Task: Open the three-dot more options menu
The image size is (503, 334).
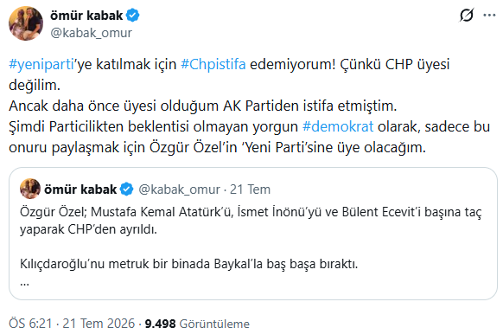Action: click(x=489, y=15)
